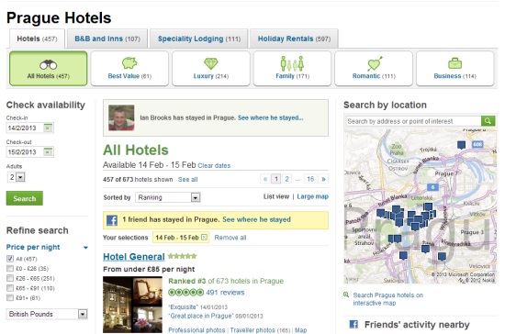
Task: Select the Business briefcase filter
Action: click(455, 69)
